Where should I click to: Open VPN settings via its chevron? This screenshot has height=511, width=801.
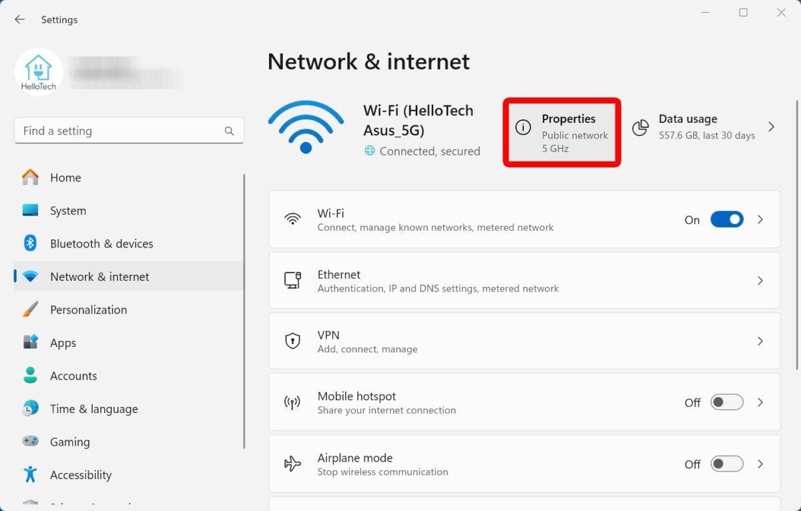(x=760, y=341)
